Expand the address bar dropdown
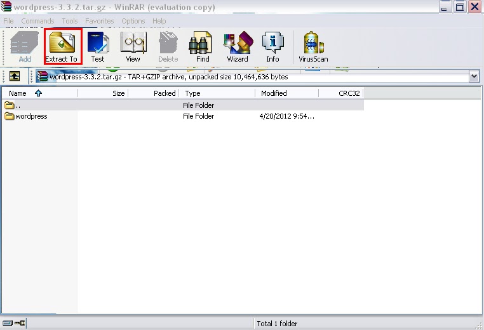484x330 pixels. pyautogui.click(x=474, y=76)
